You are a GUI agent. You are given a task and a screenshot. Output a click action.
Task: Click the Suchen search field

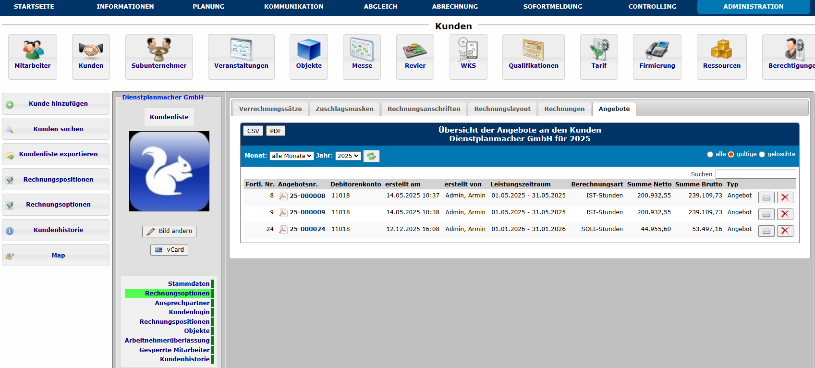click(755, 174)
